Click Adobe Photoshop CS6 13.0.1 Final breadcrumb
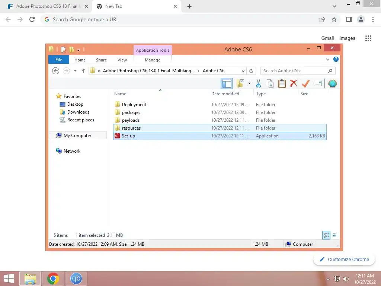 click(149, 71)
